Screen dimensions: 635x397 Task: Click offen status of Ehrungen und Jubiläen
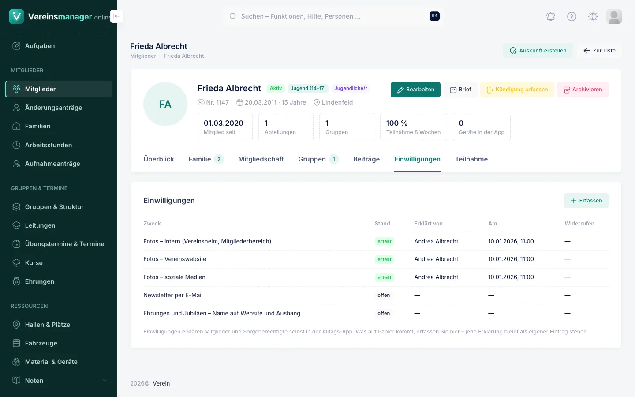click(x=384, y=314)
